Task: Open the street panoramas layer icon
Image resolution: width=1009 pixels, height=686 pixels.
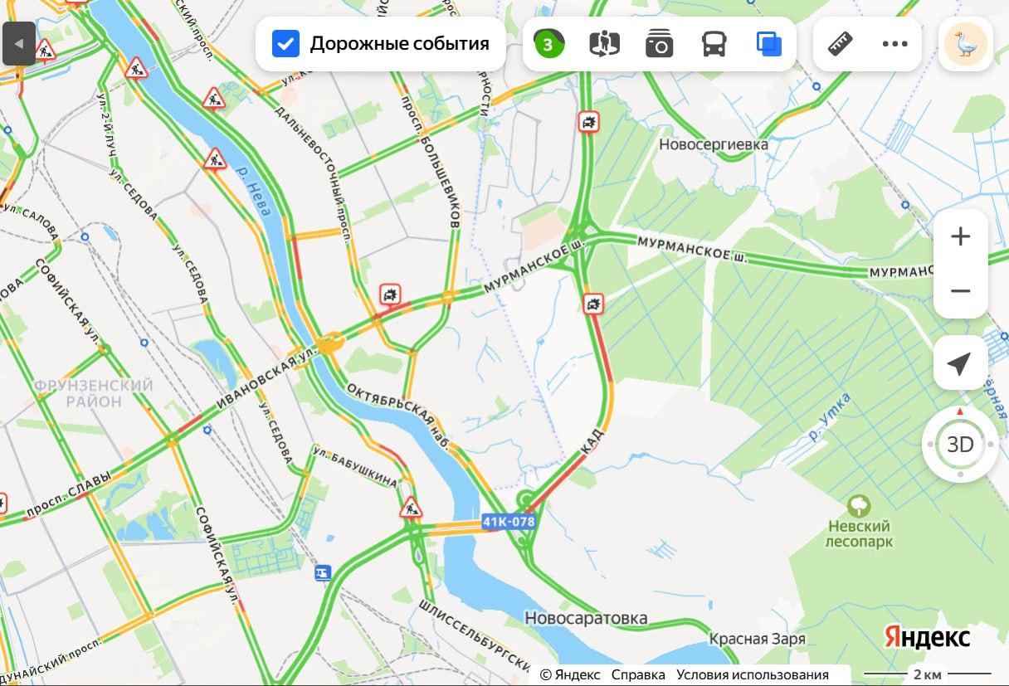Action: coord(604,43)
